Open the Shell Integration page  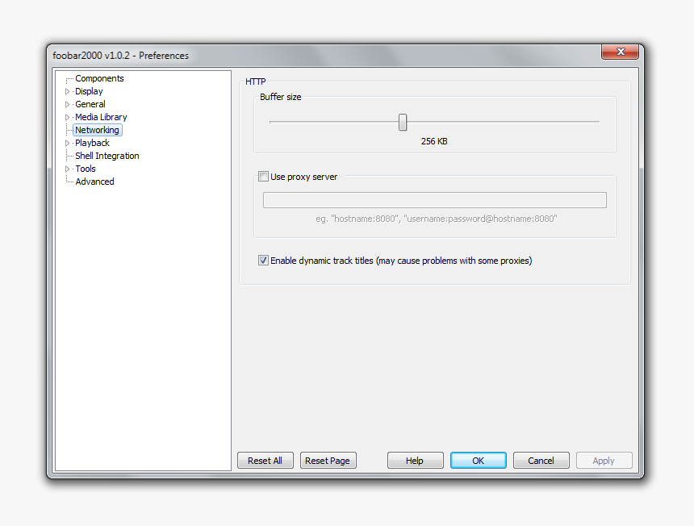(x=107, y=156)
